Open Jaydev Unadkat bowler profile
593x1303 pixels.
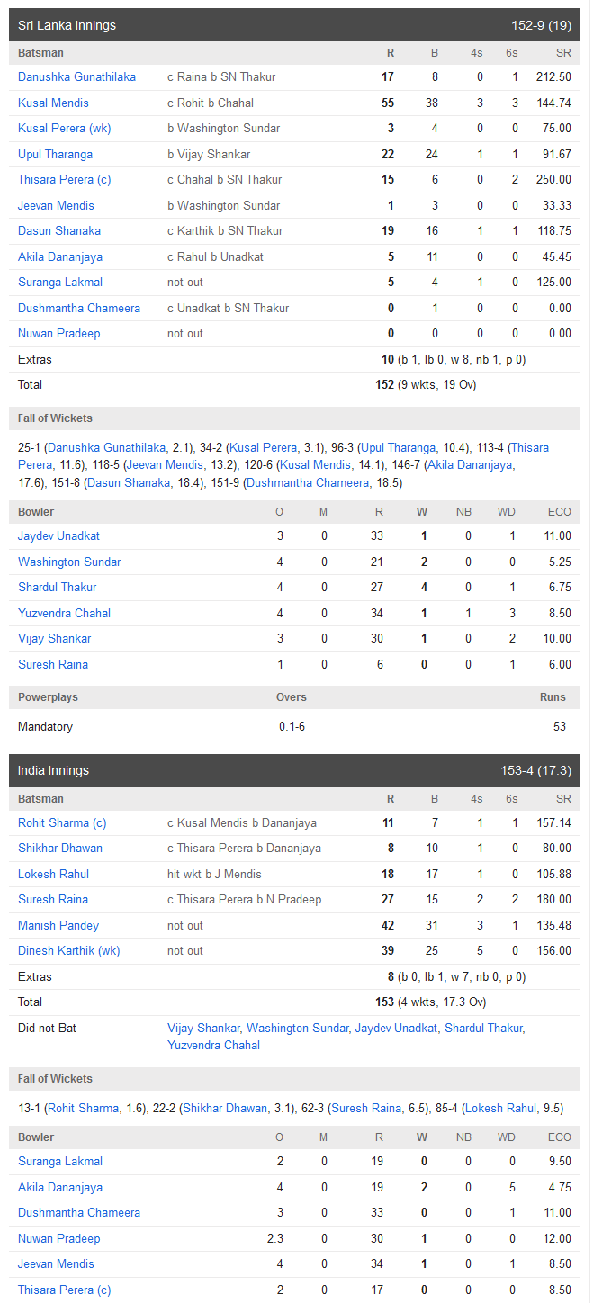(59, 536)
